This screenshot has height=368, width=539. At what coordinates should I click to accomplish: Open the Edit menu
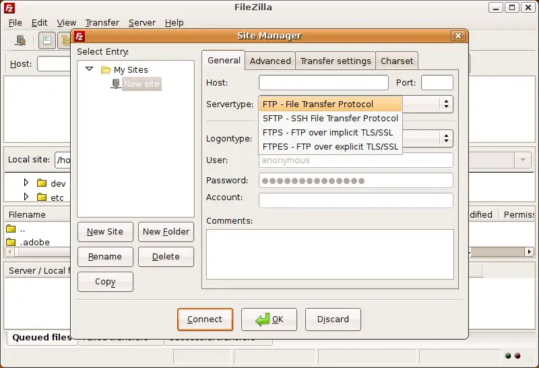click(39, 23)
